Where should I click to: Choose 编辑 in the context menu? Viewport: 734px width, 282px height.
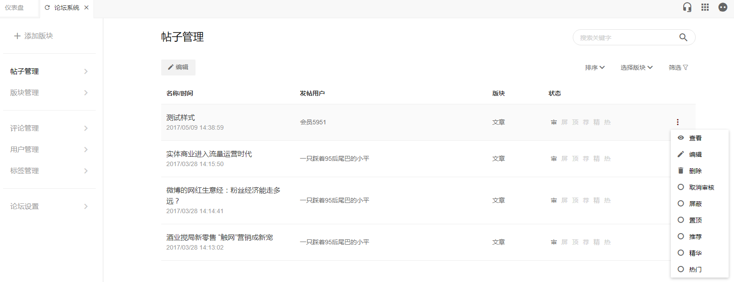point(695,155)
